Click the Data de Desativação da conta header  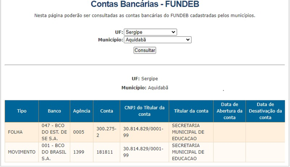(265, 111)
